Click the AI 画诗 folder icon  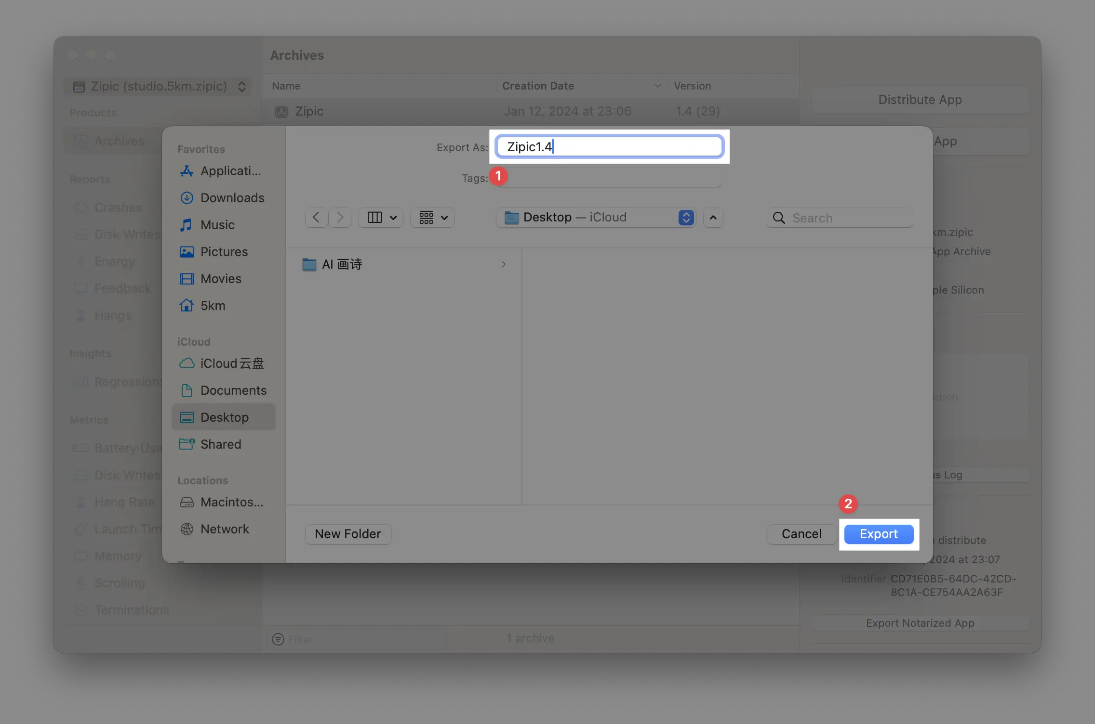(309, 264)
